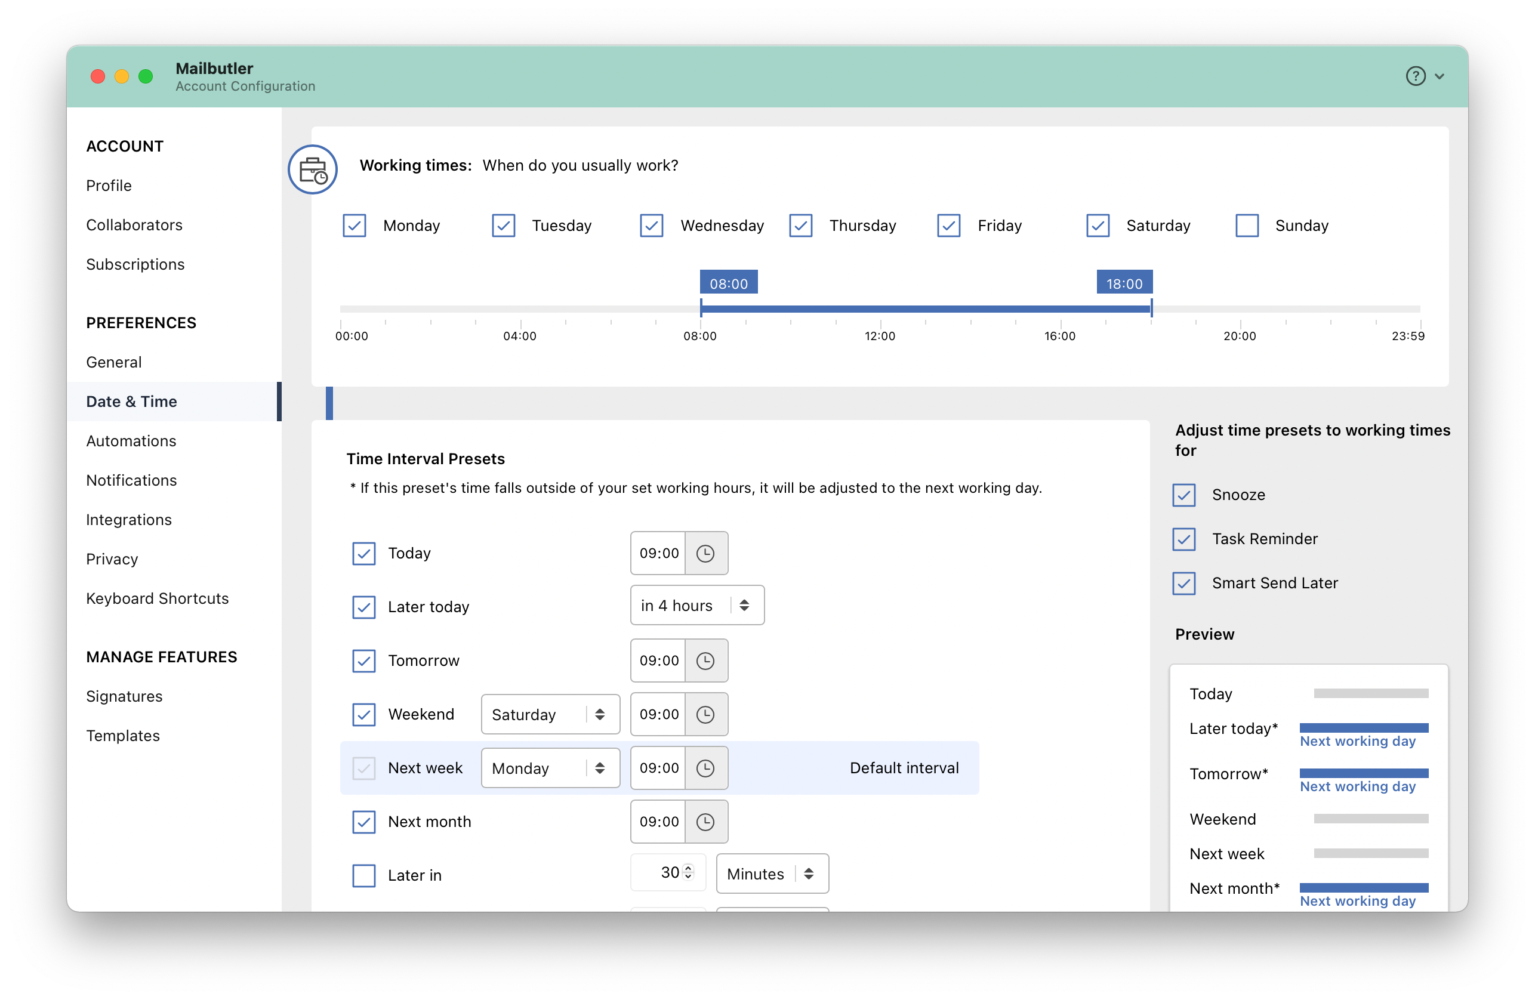Screen dimensions: 1535x1000
Task: Toggle the Today preset checkbox
Action: click(365, 553)
